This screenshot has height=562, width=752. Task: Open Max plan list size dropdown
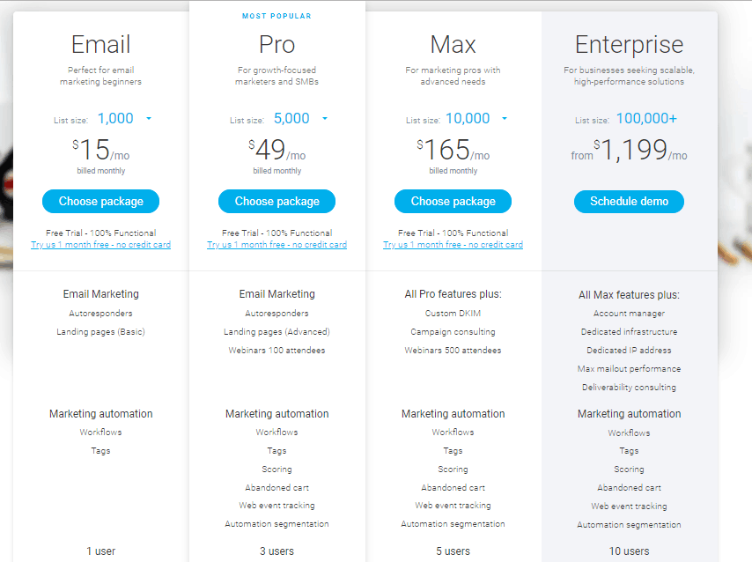click(505, 119)
